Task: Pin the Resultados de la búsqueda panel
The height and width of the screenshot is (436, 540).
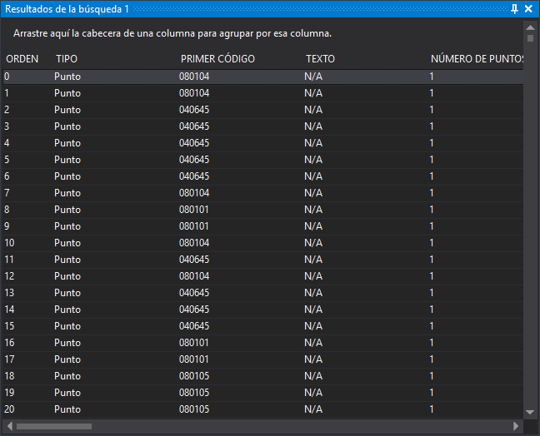Action: pyautogui.click(x=514, y=9)
